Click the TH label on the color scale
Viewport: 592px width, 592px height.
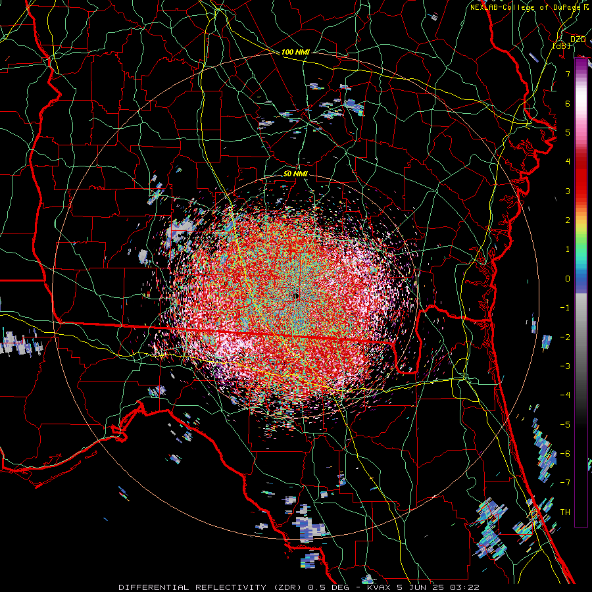(x=565, y=512)
